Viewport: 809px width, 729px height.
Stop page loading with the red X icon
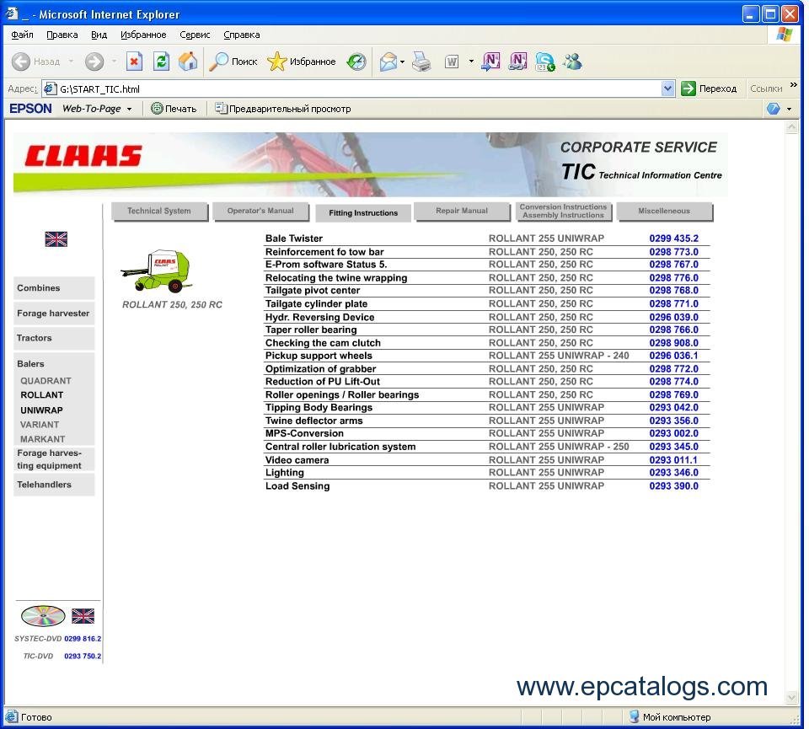point(134,62)
